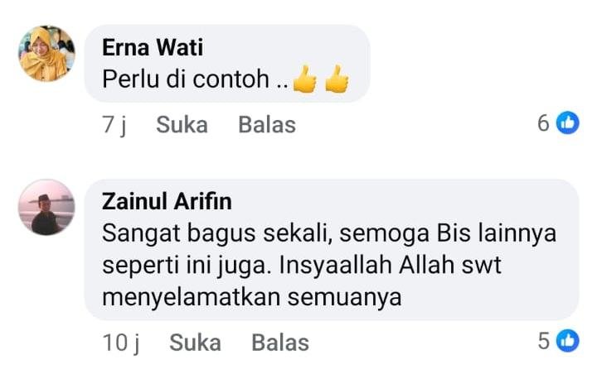Click the Zainul Arifin name link
Viewport: 597px width, 379px height.
click(x=167, y=201)
